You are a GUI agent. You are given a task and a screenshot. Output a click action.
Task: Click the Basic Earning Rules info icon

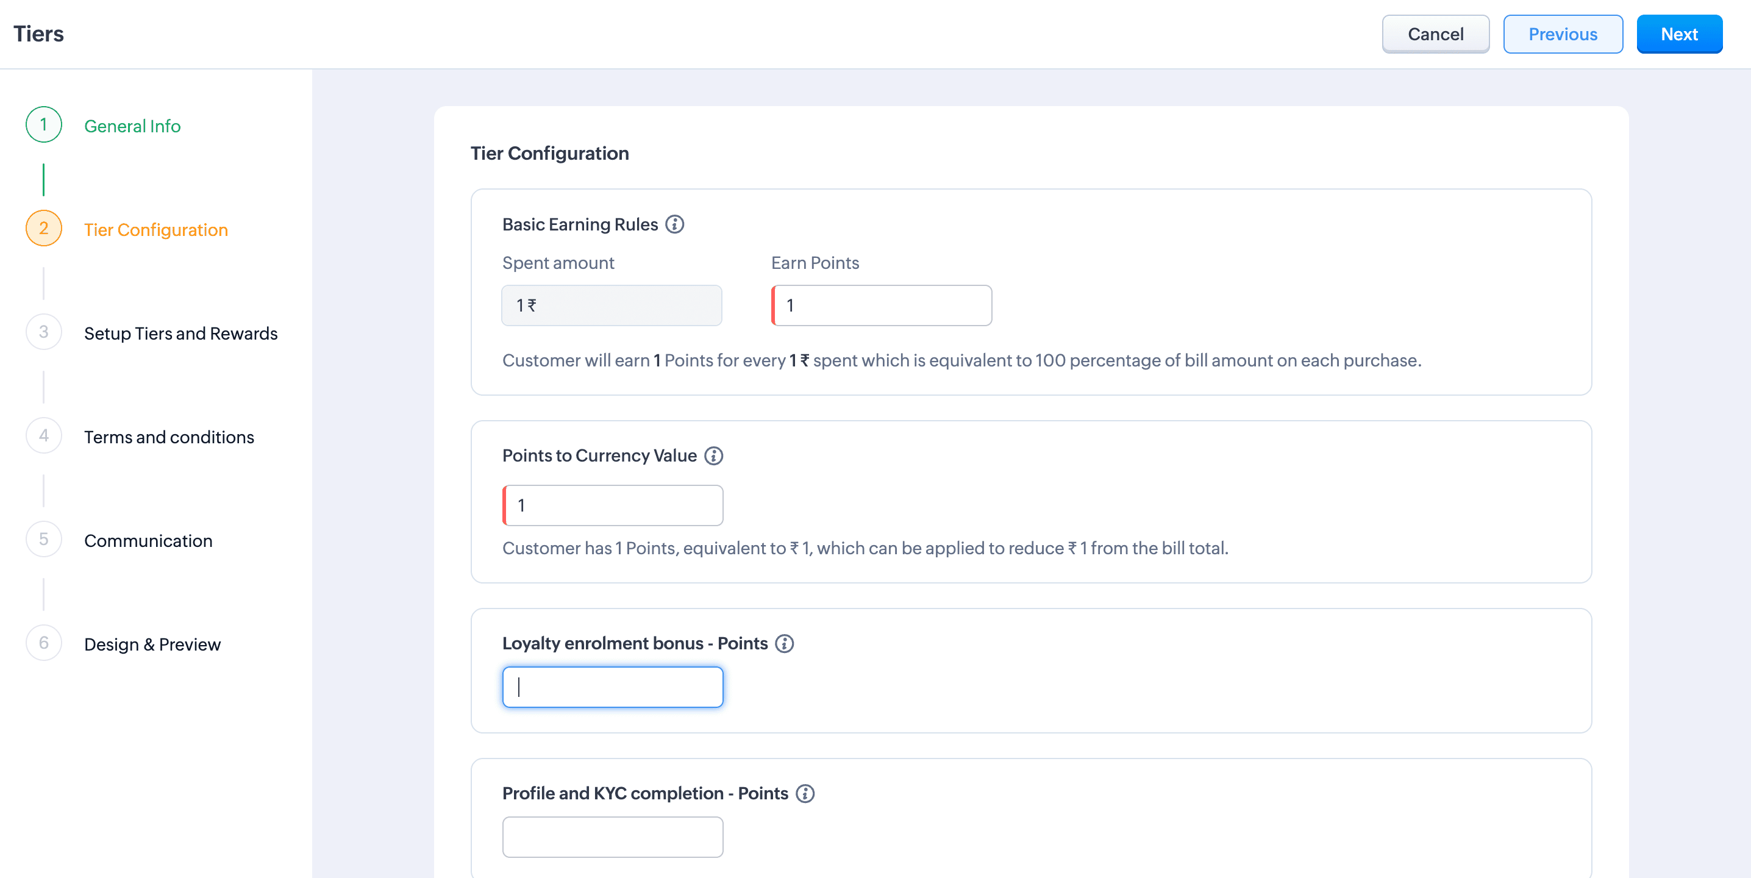pyautogui.click(x=674, y=224)
